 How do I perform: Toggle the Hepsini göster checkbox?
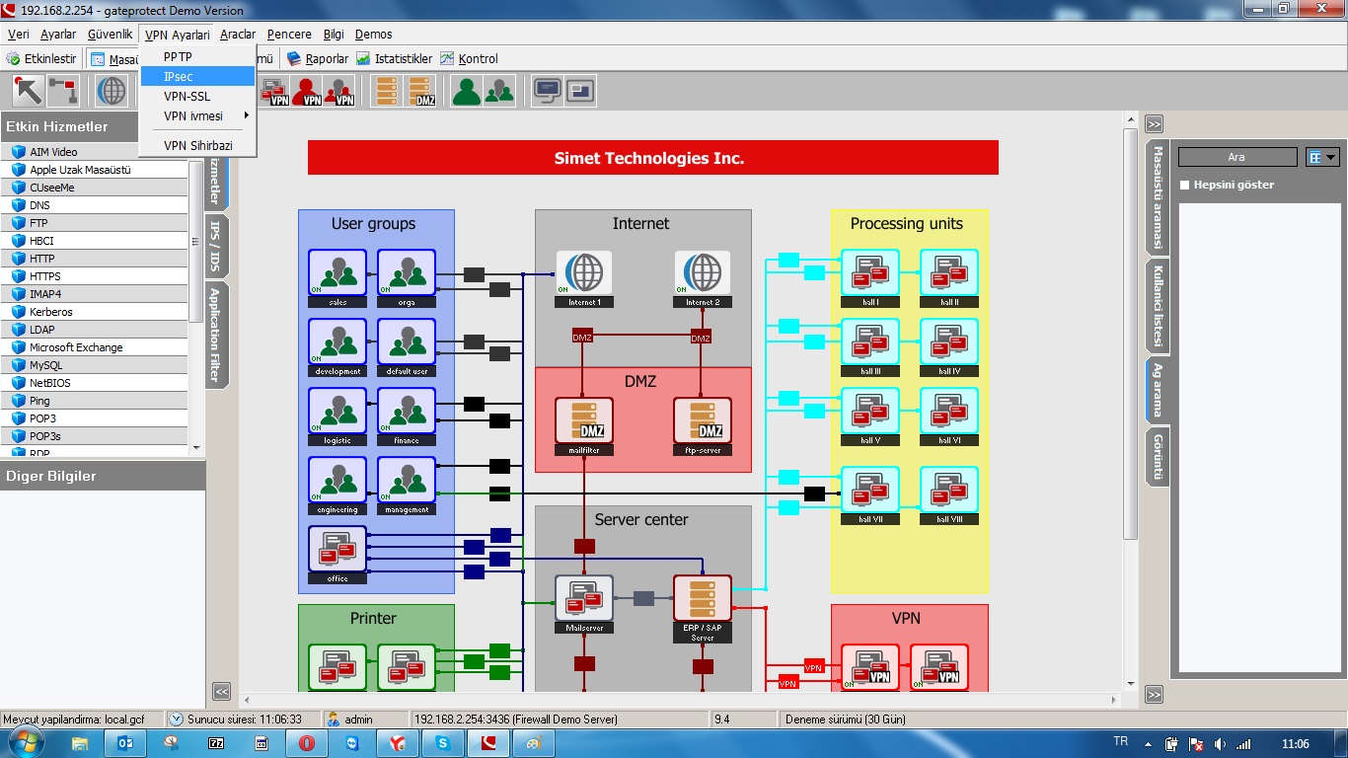[x=1186, y=185]
